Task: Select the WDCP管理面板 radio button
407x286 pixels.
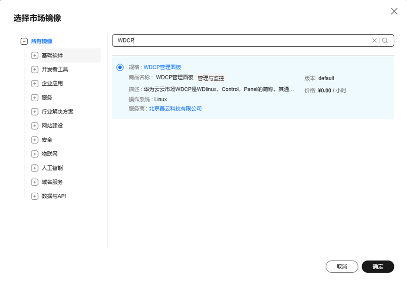Action: click(120, 67)
